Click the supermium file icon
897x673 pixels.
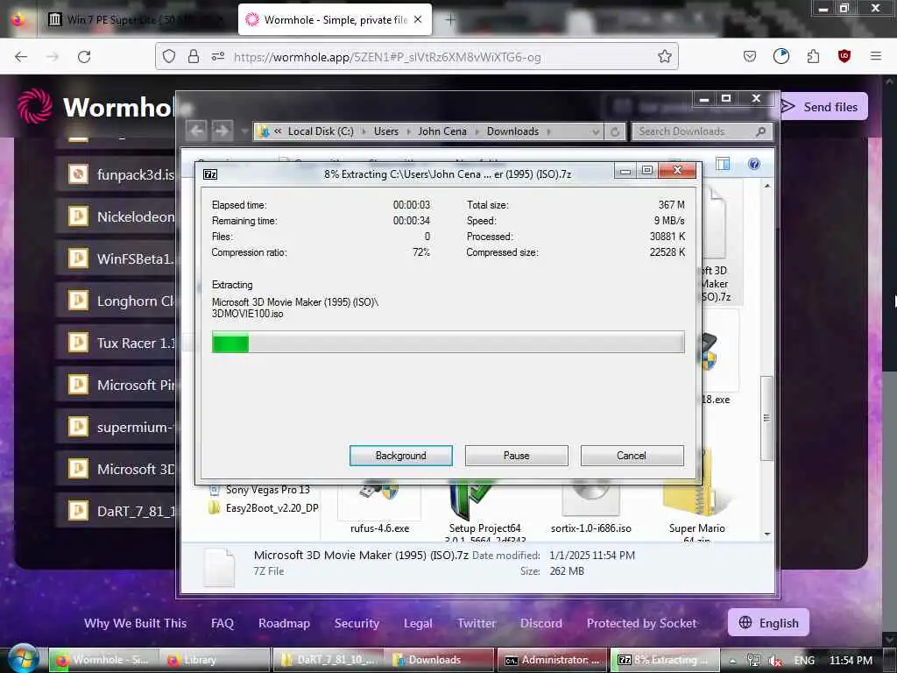pyautogui.click(x=78, y=427)
